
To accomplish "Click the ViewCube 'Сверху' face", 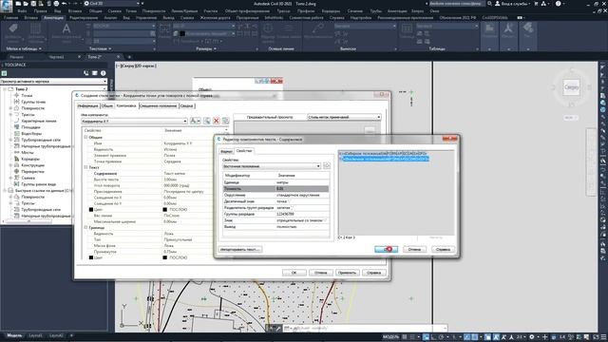I will coord(571,86).
